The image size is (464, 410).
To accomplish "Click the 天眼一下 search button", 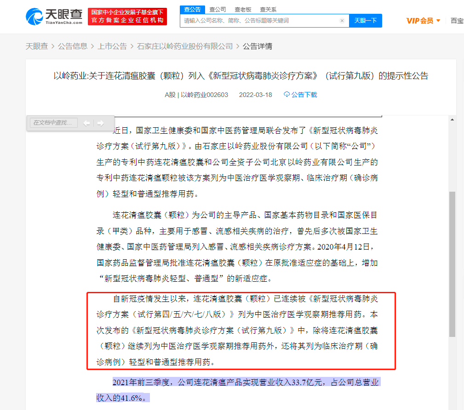I will pos(366,21).
